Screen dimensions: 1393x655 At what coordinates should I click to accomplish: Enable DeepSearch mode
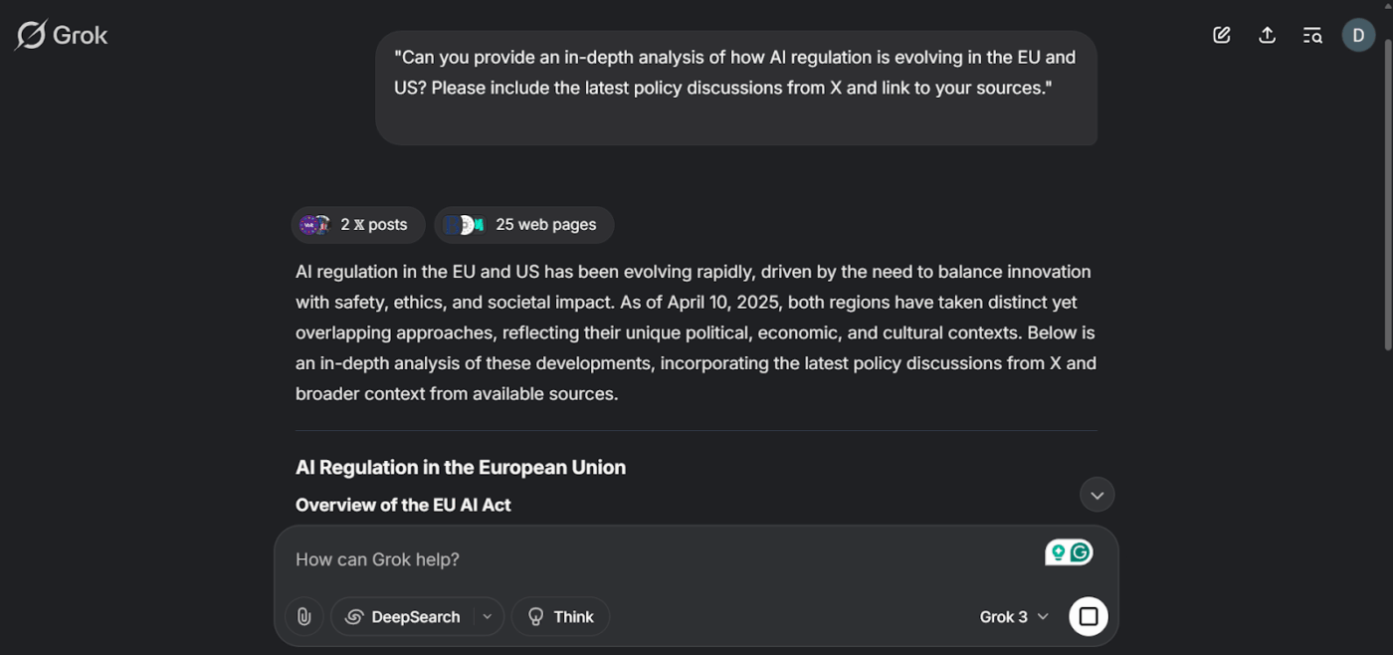click(x=403, y=617)
